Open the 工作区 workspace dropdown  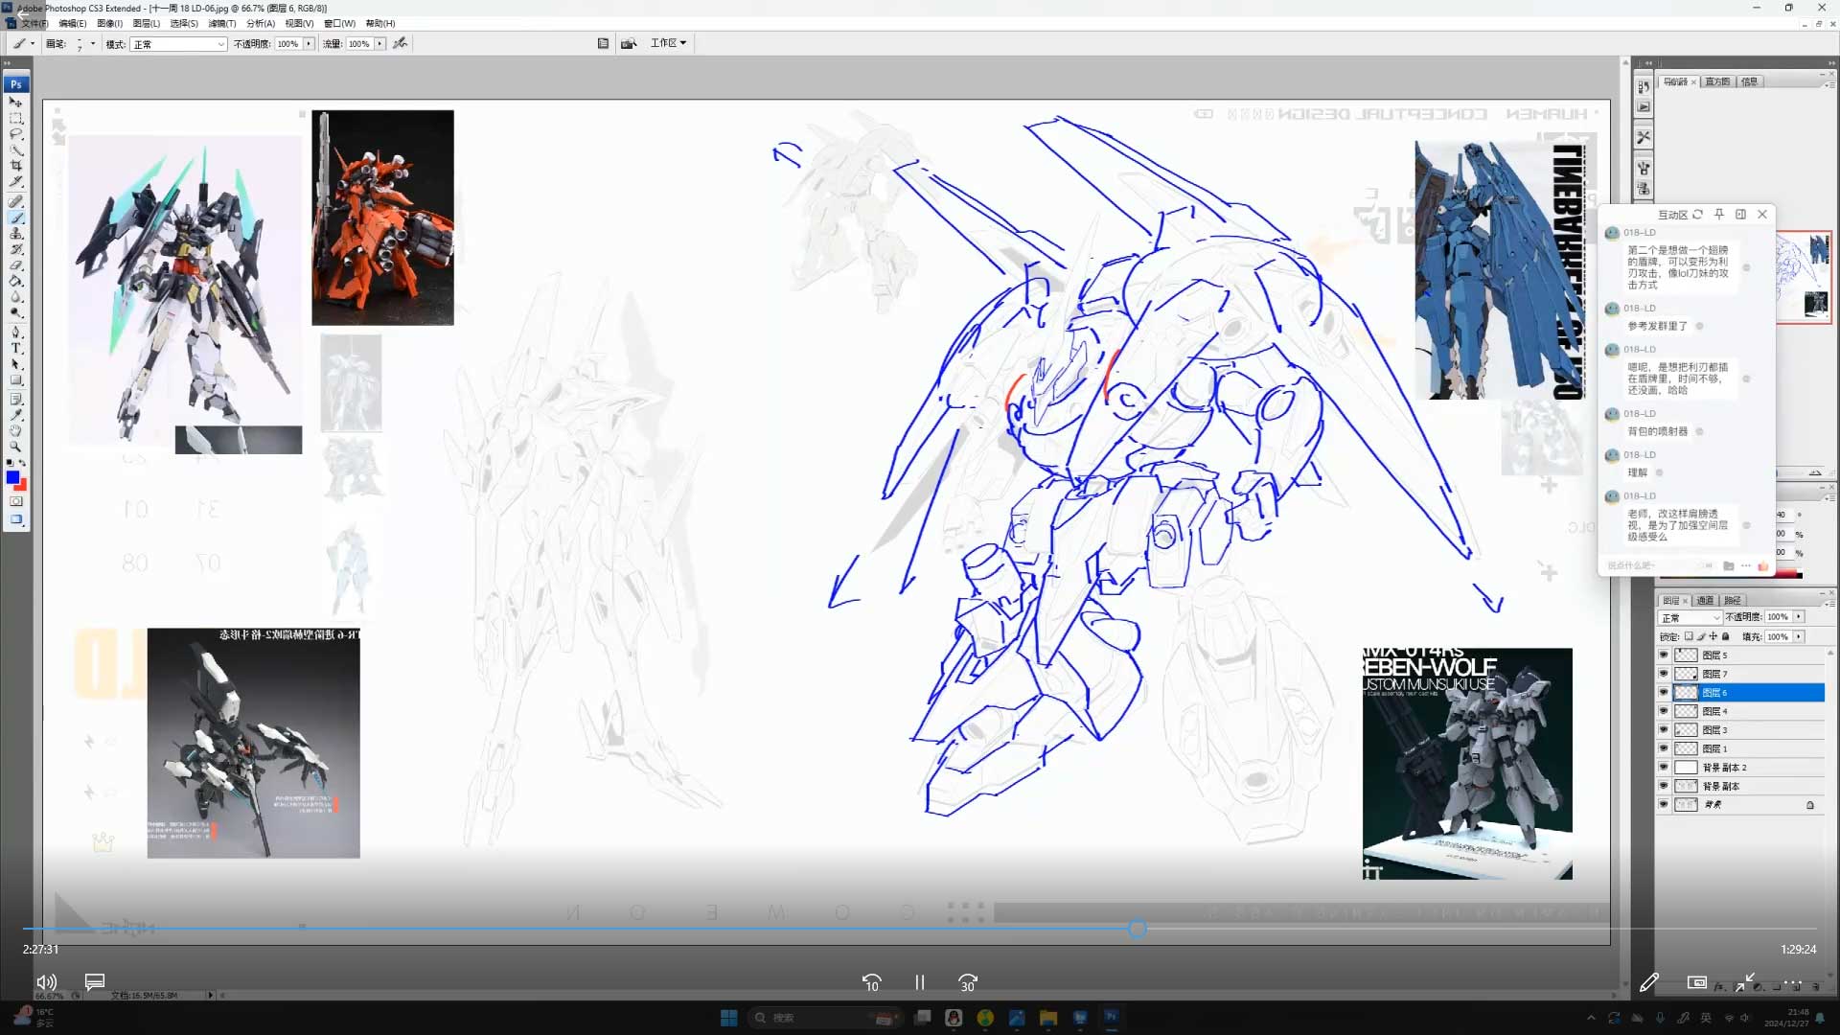[668, 43]
